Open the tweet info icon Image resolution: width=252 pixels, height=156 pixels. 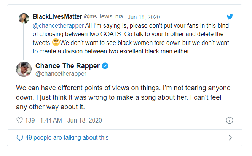[x=229, y=120]
